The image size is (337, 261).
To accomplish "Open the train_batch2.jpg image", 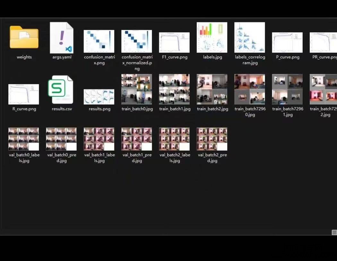I will tap(212, 89).
